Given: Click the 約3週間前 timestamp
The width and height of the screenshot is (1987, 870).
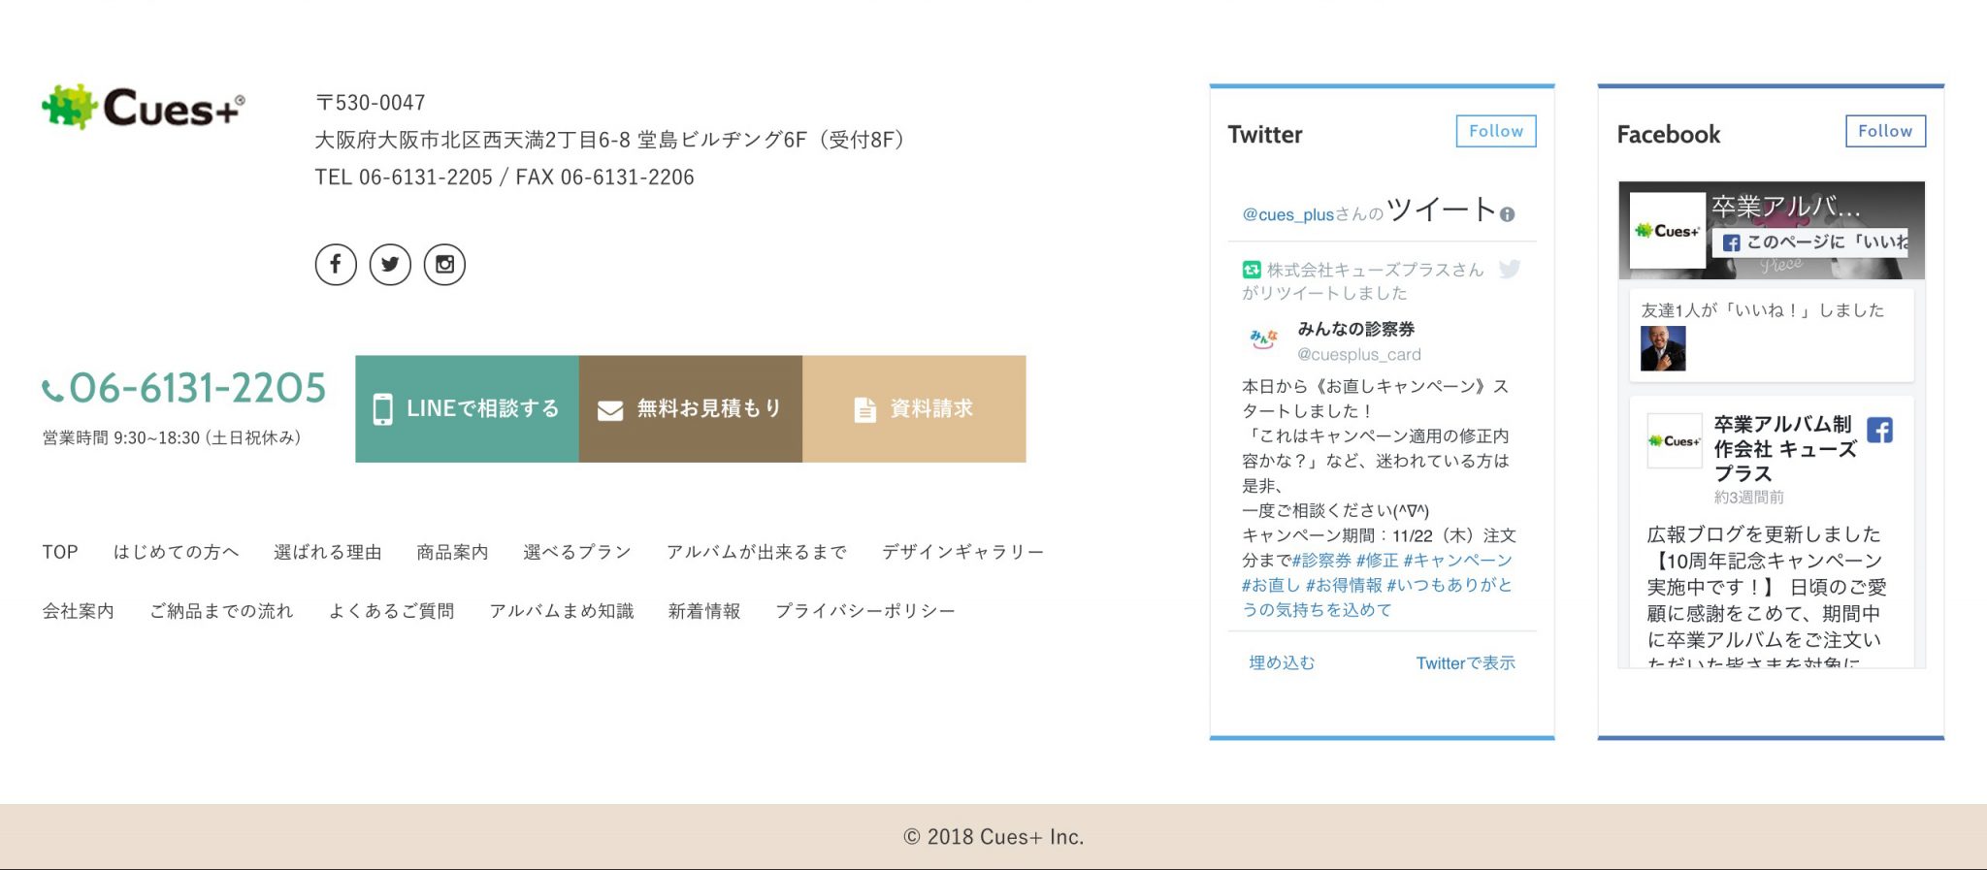Looking at the screenshot, I should tap(1748, 498).
